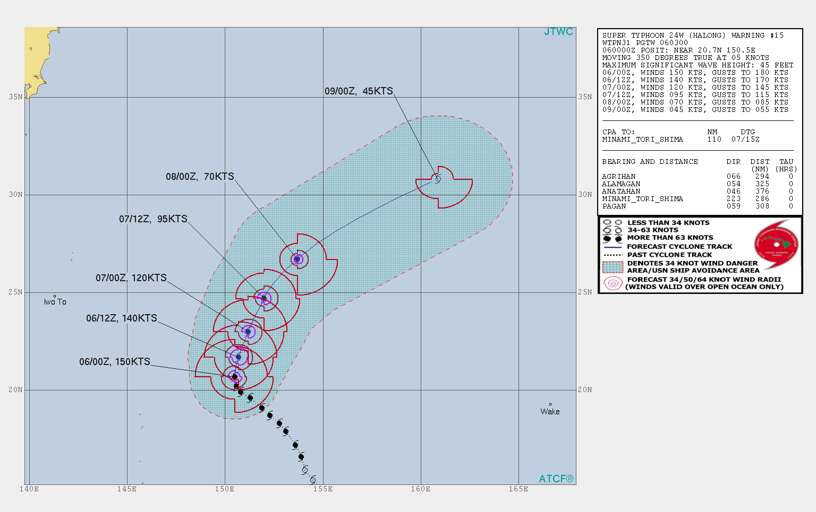Click the ANATAHAN row in bearing table
The height and width of the screenshot is (512, 816).
[698, 192]
